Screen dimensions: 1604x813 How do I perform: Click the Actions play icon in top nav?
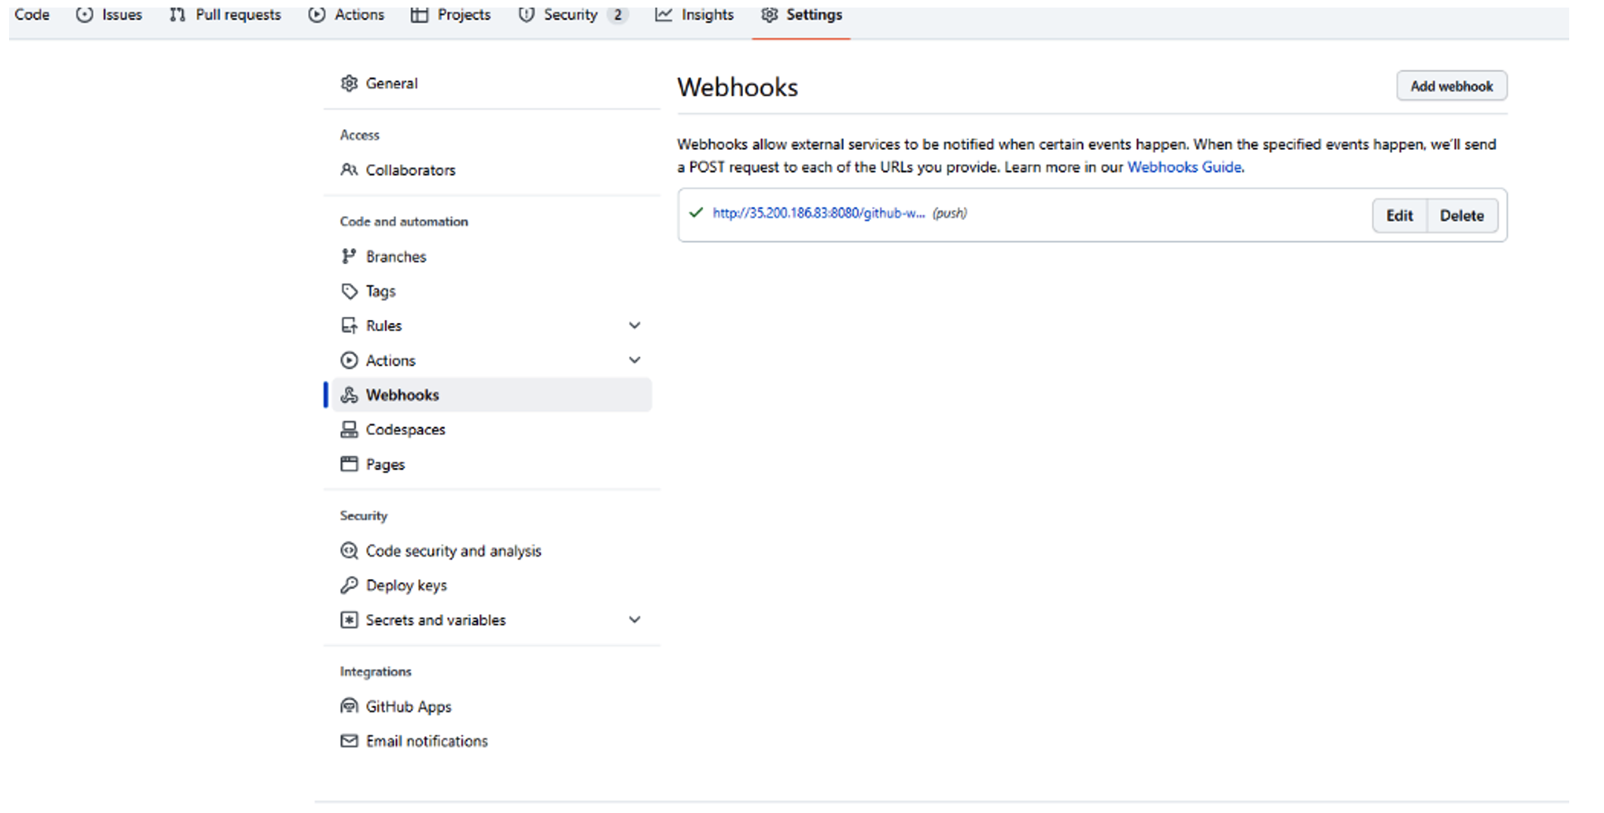[x=317, y=14]
